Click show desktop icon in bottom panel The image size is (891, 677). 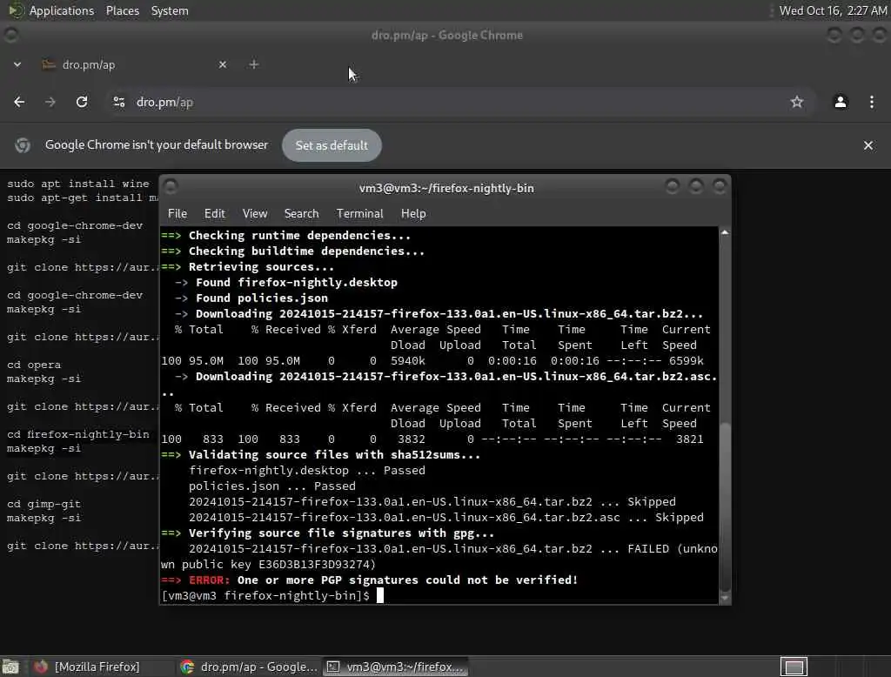[10, 667]
